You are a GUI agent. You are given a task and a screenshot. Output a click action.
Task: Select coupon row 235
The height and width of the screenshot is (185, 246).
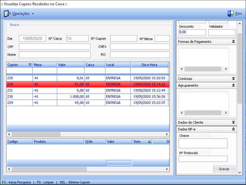(88, 78)
